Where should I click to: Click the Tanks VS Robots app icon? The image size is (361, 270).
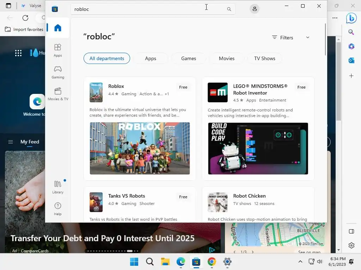pyautogui.click(x=96, y=202)
